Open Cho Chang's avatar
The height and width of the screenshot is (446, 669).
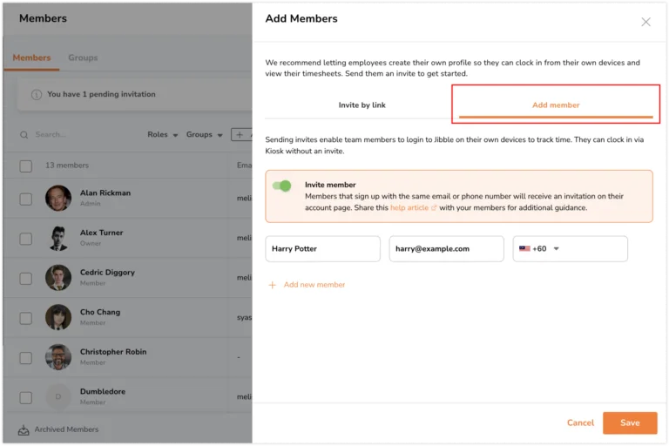pyautogui.click(x=58, y=317)
